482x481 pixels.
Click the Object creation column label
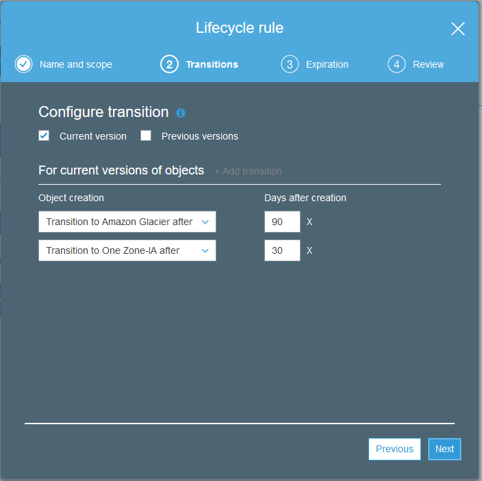(x=71, y=198)
